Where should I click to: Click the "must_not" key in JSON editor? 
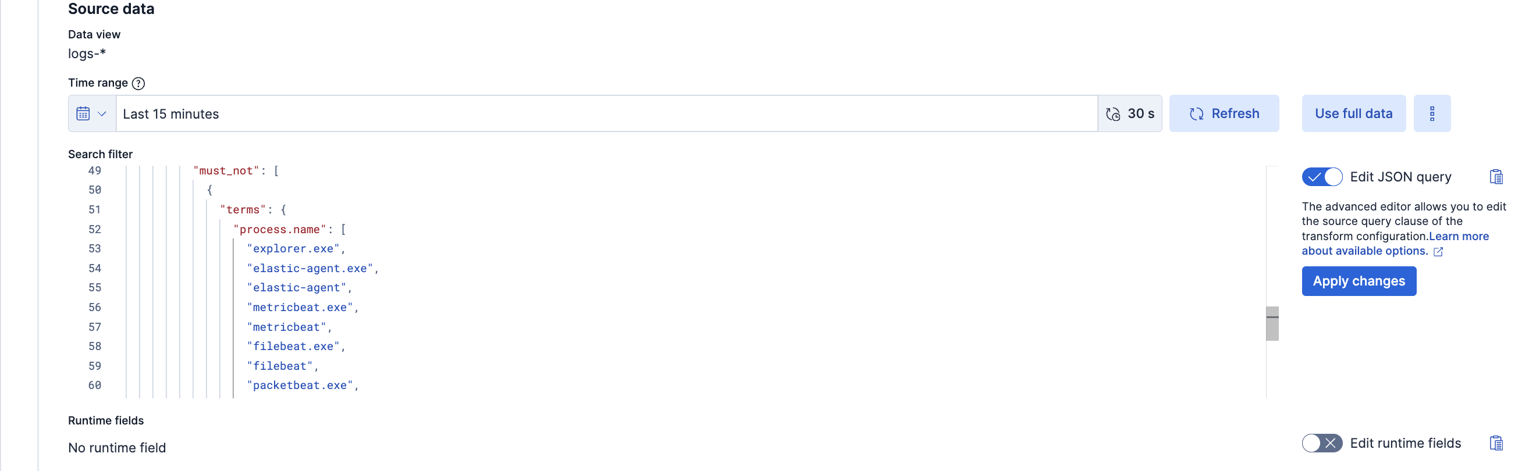coord(226,171)
